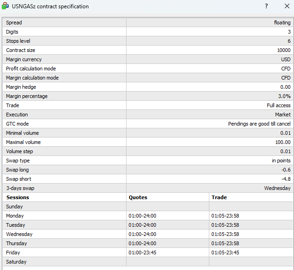Click the Stops level value 6
Image resolution: width=294 pixels, height=270 pixels.
[289, 41]
